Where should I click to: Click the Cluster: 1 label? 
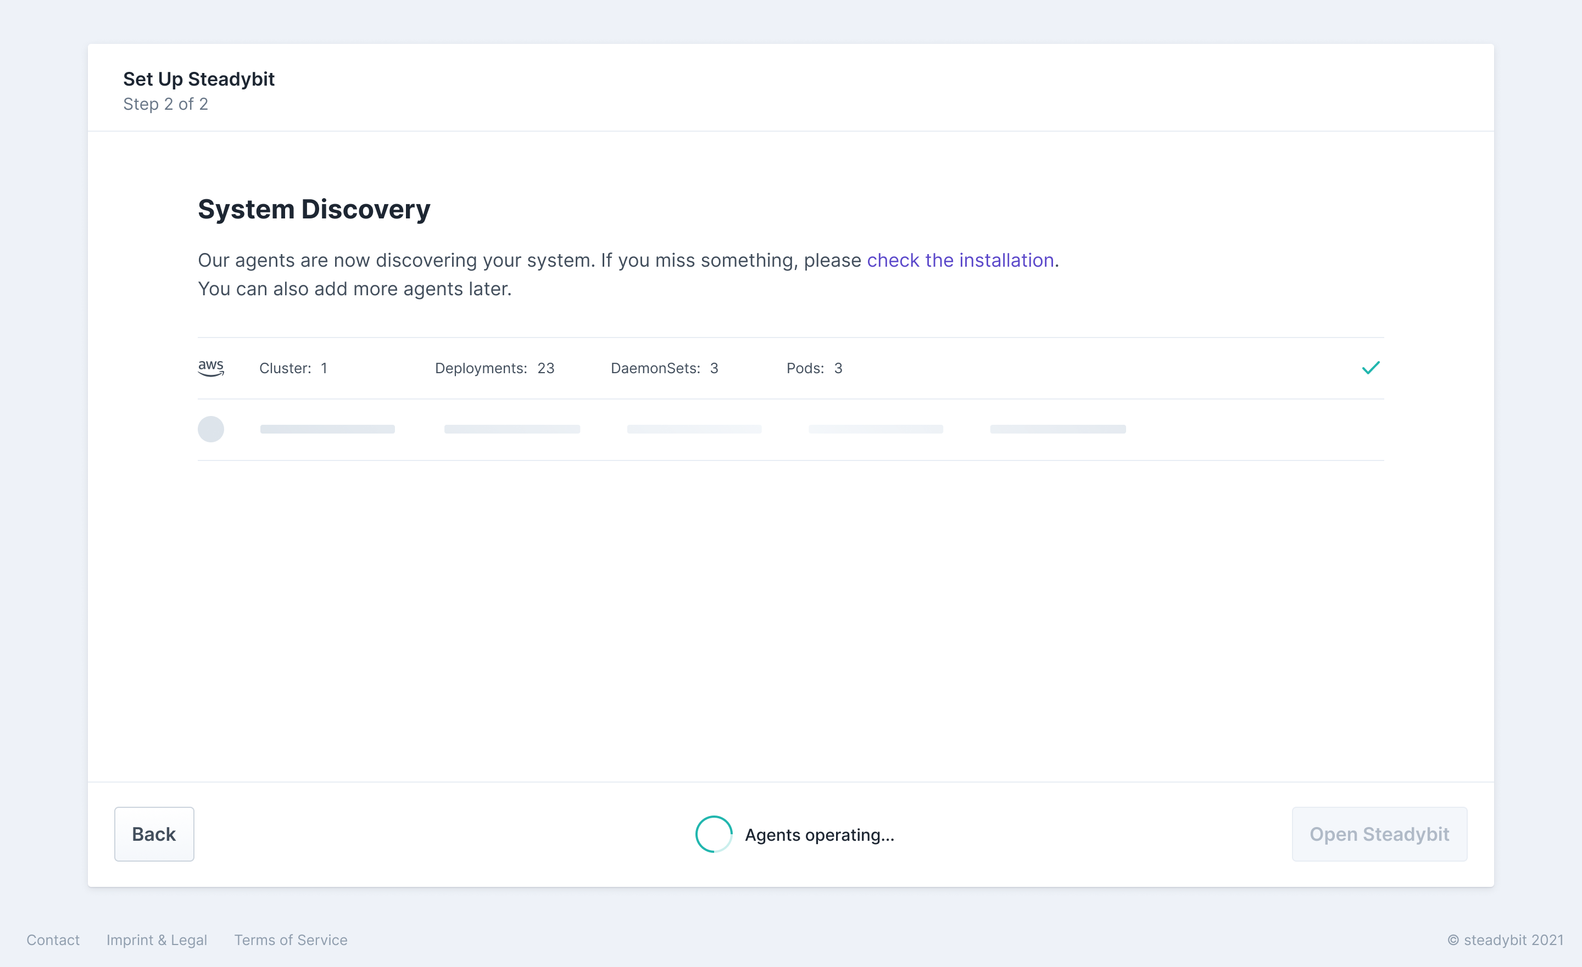[x=293, y=368]
